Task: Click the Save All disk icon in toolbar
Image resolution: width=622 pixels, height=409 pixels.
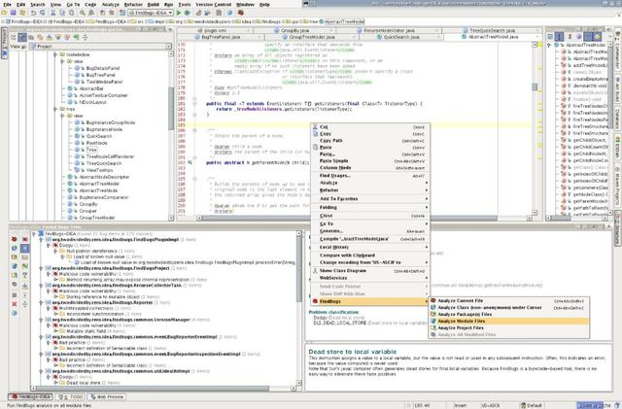Action: click(x=14, y=13)
